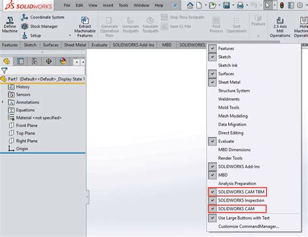Click Post Process
Viewport: 308px width, 237px height.
click(216, 25)
